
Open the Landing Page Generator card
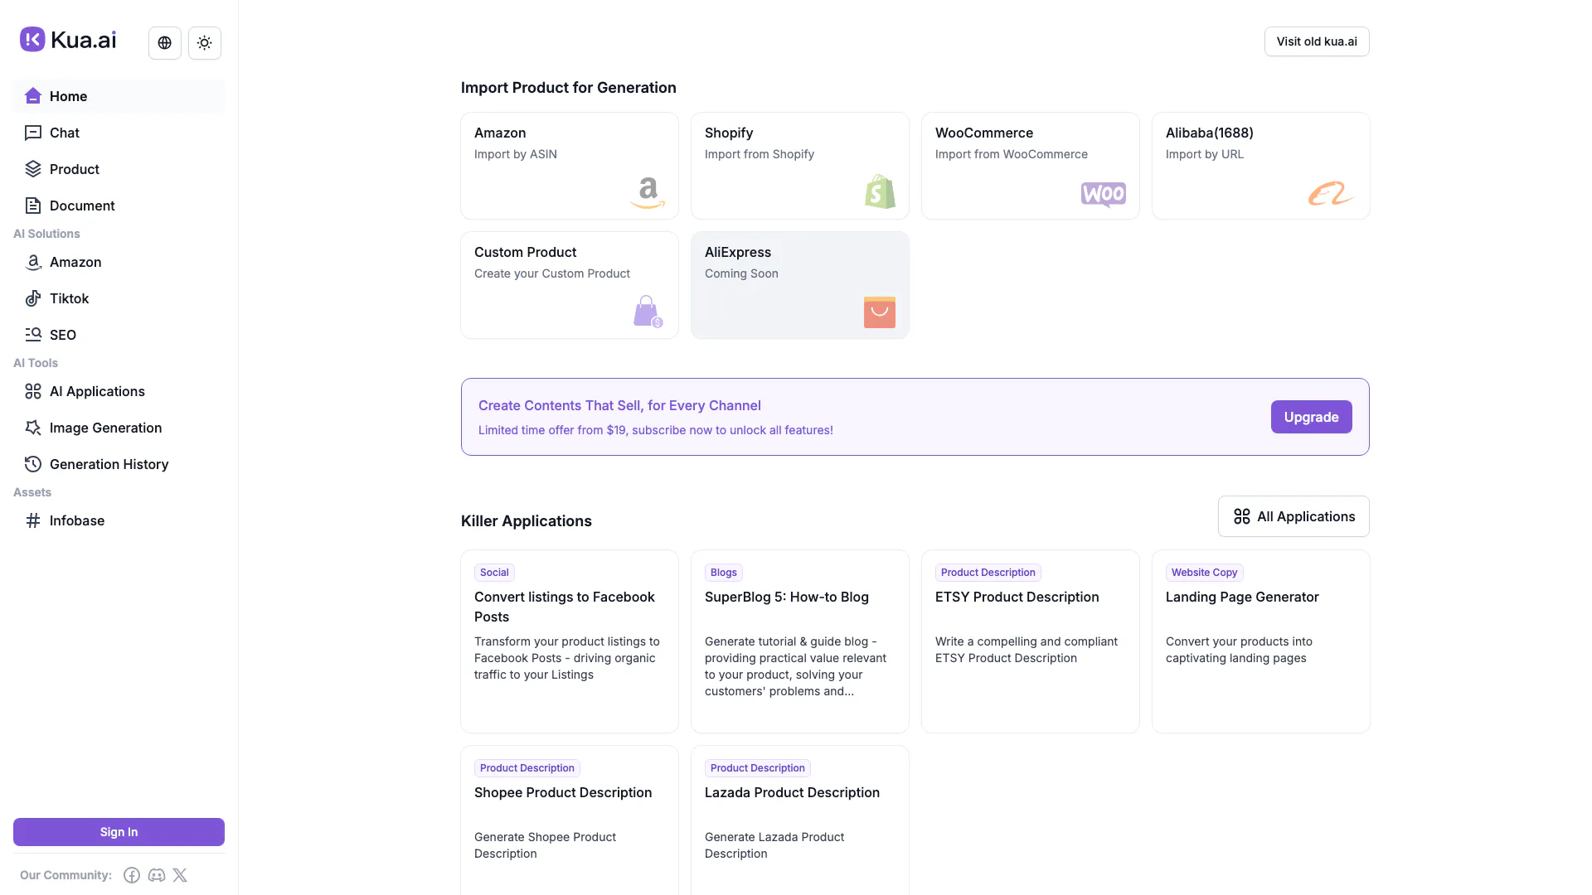click(1260, 641)
